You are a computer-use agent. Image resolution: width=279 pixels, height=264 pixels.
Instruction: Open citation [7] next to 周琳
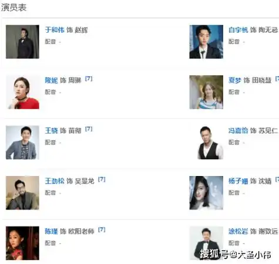click(89, 79)
